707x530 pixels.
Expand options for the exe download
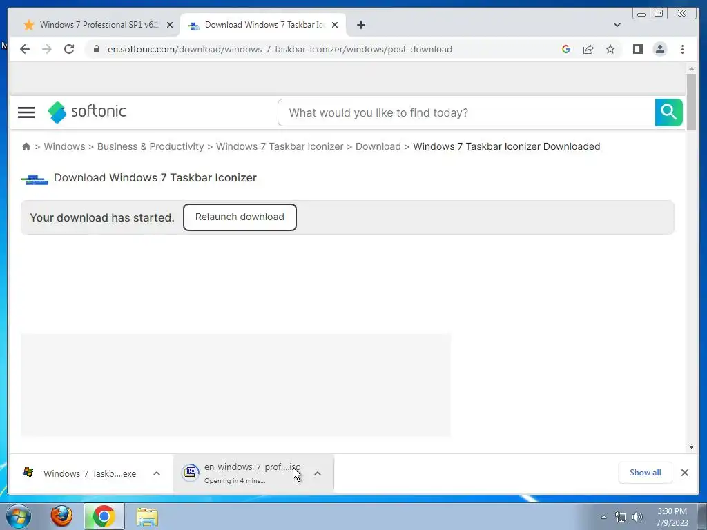tap(157, 473)
